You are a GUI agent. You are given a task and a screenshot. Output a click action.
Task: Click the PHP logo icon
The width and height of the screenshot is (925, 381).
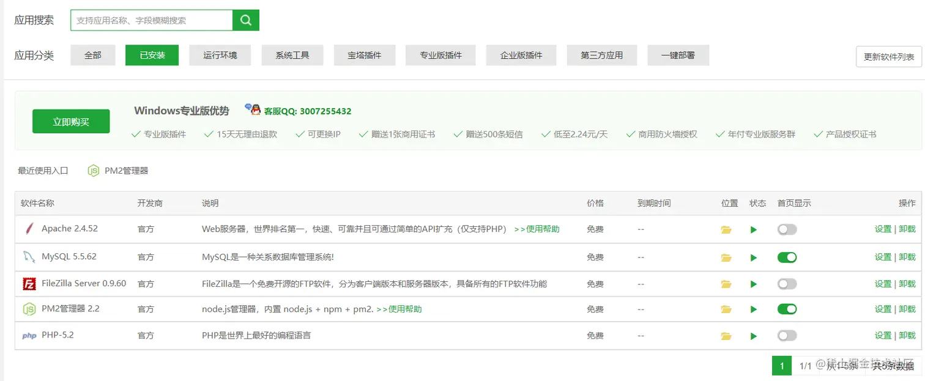[x=29, y=336]
